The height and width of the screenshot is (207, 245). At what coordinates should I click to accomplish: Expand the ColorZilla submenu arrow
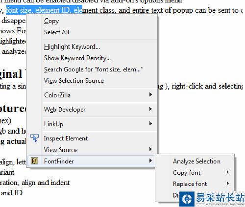[x=150, y=94]
